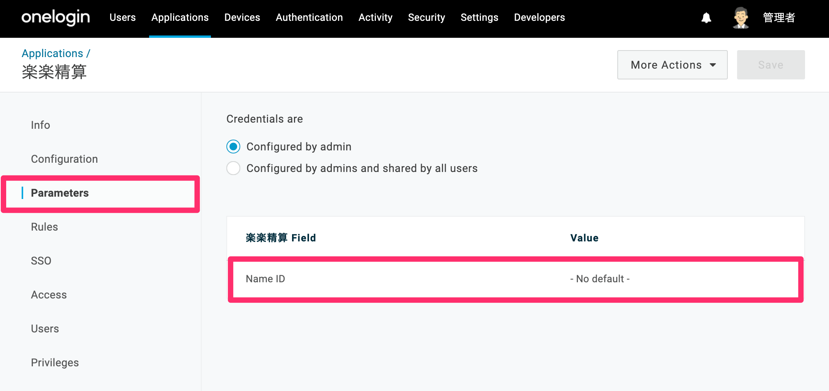
Task: Switch to the Access tab
Action: [x=49, y=295]
